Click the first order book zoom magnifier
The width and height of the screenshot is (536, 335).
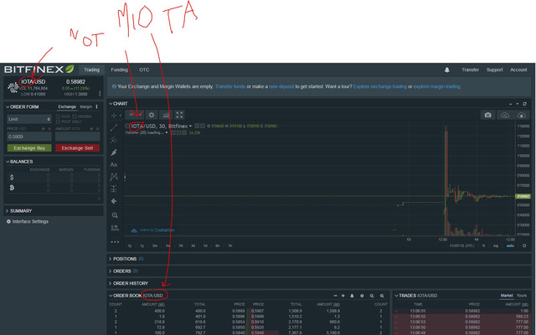tap(372, 296)
